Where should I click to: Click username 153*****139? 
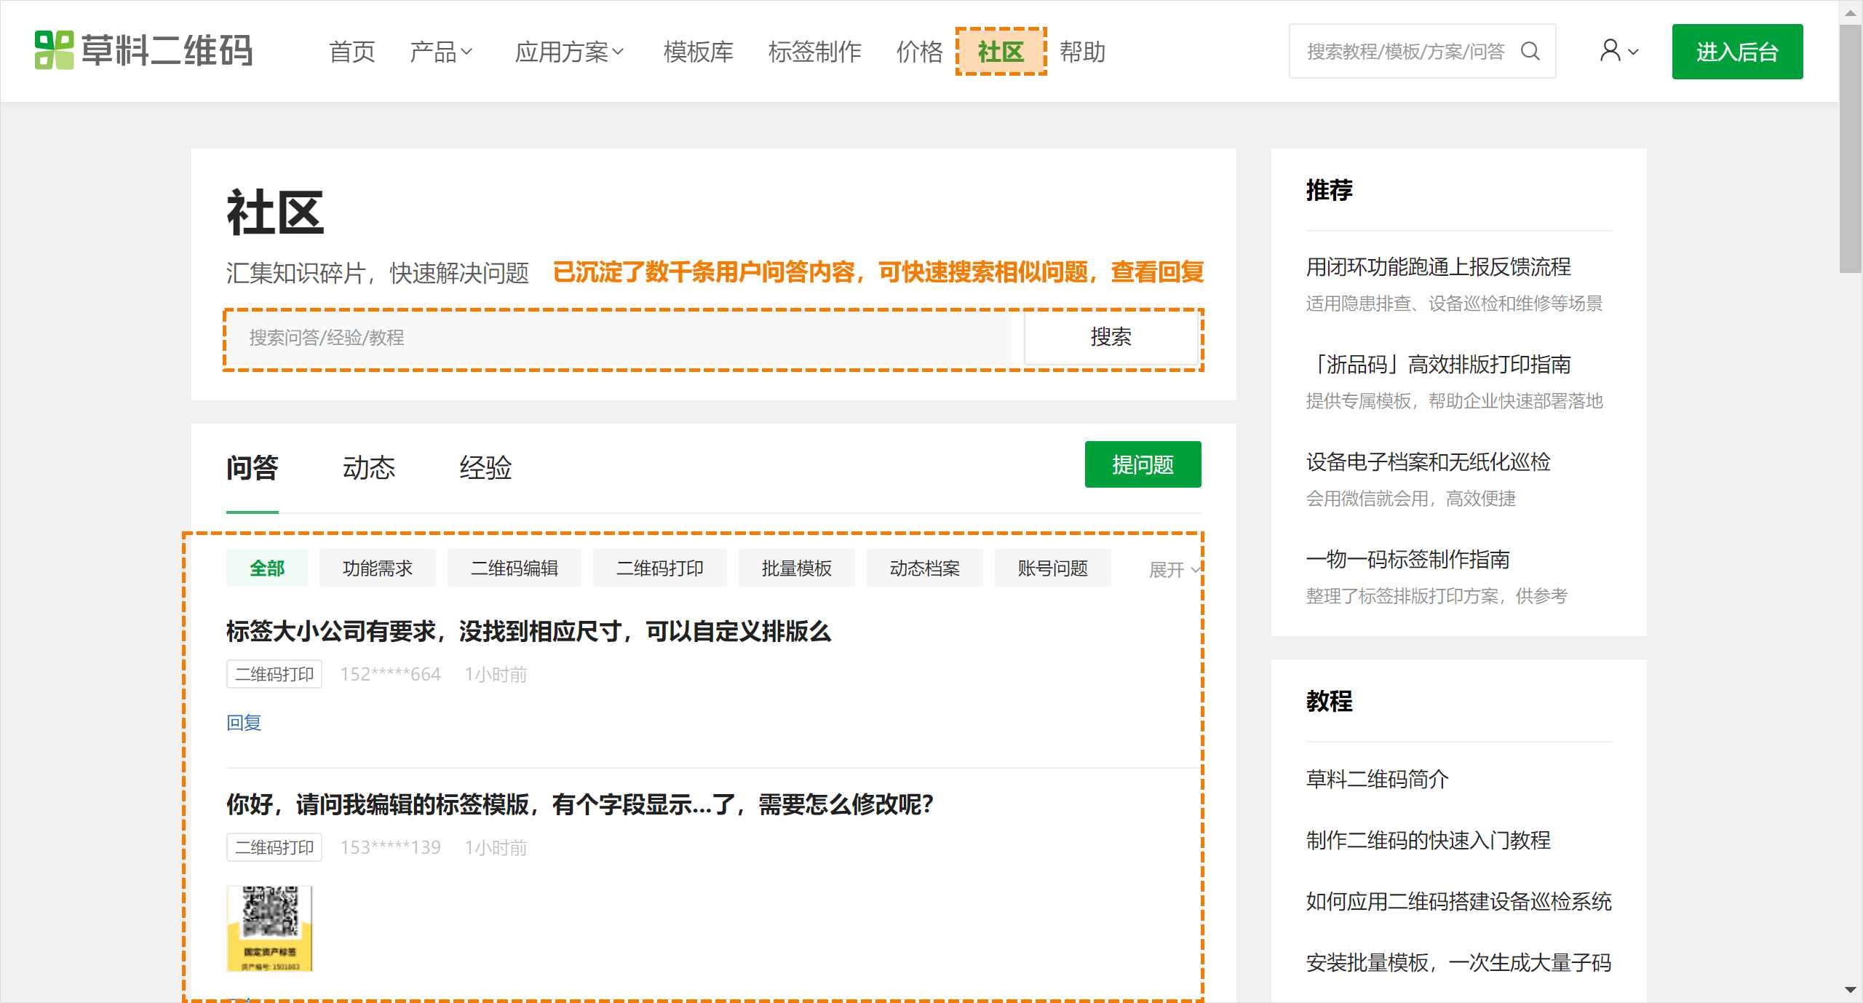pyautogui.click(x=391, y=847)
